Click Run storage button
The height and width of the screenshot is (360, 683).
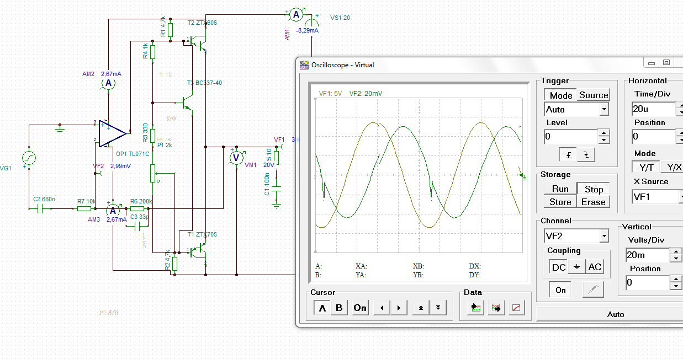click(x=560, y=189)
